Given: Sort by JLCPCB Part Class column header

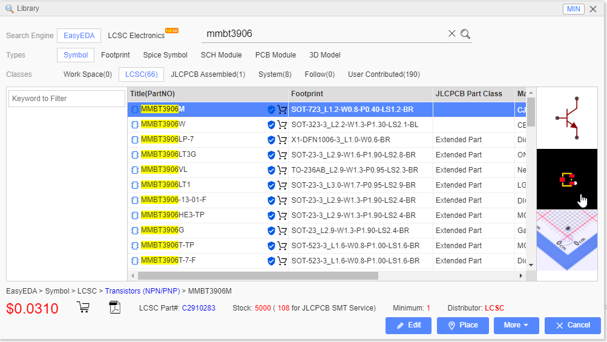Looking at the screenshot, I should coord(473,94).
